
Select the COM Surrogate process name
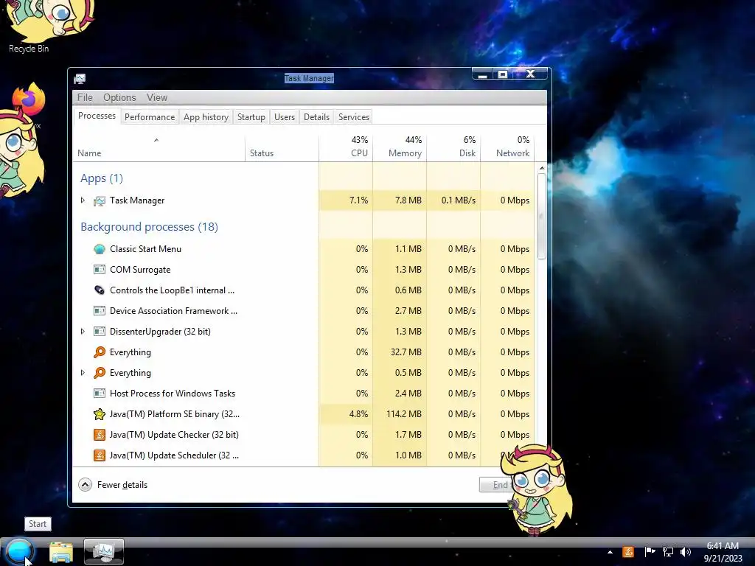pos(140,270)
